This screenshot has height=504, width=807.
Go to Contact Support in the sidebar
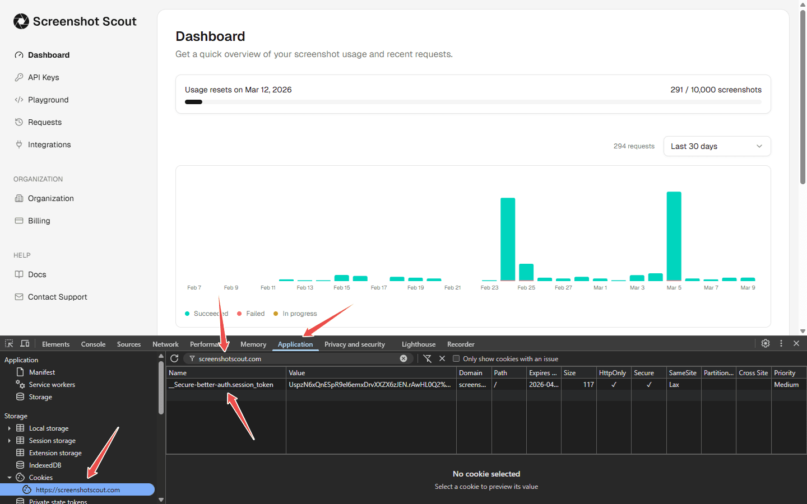pyautogui.click(x=57, y=297)
